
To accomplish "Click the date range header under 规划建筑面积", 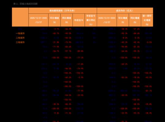I will pyautogui.click(x=39, y=20).
